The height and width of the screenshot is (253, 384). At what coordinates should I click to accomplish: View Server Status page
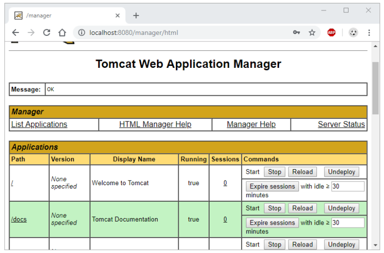pyautogui.click(x=341, y=124)
